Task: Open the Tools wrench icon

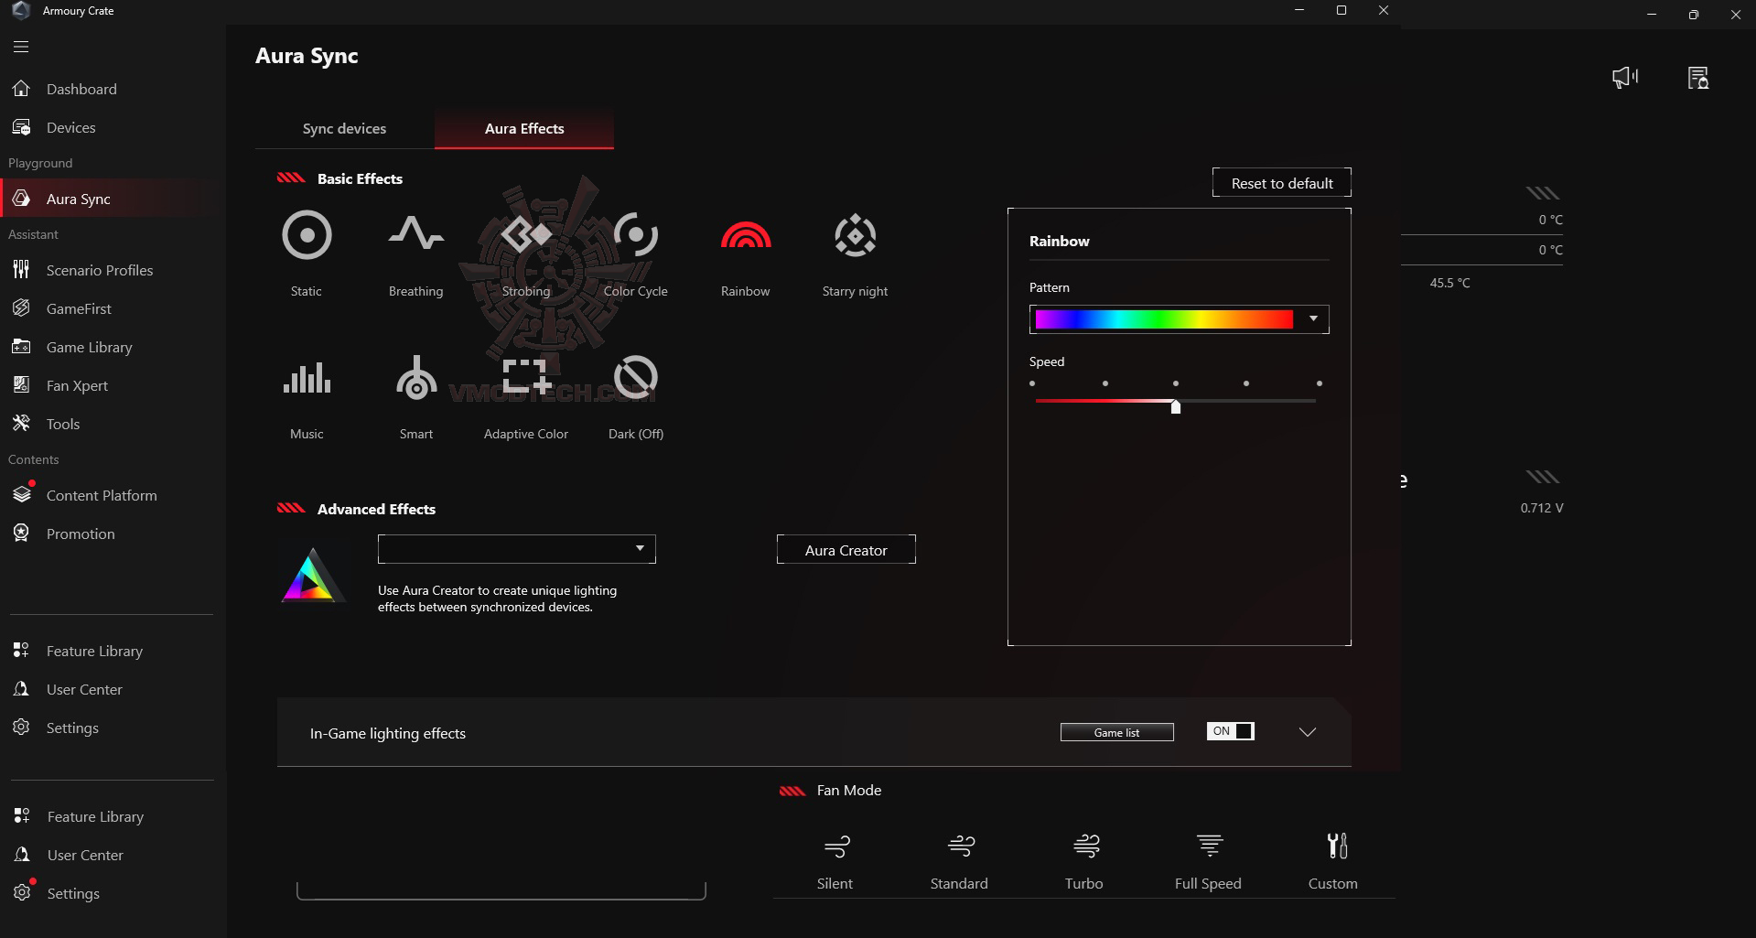Action: [x=21, y=424]
